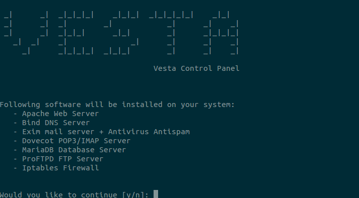Click 'Exim mail server + Antivirus Antispam' line
This screenshot has height=198, width=359.
(106, 132)
